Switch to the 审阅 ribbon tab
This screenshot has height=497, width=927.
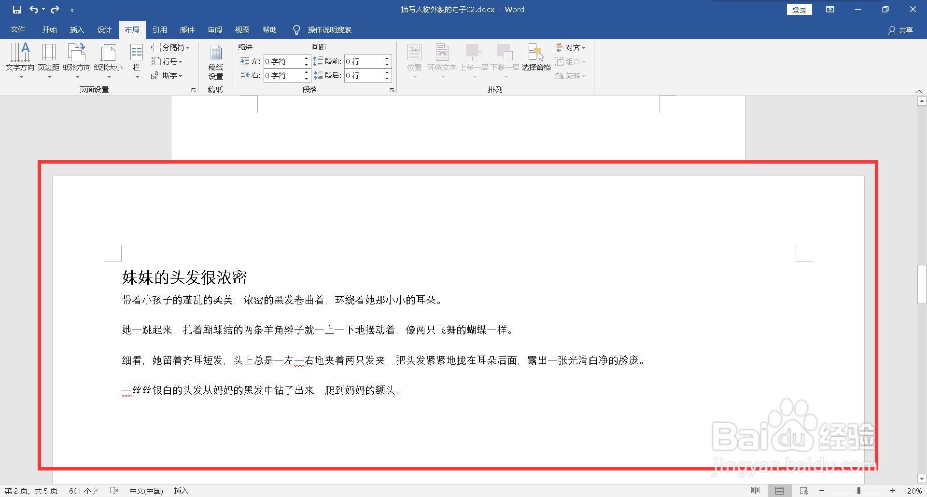click(215, 29)
